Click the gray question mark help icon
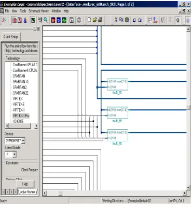This screenshot has height=207, width=192. click(x=170, y=20)
